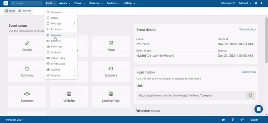This screenshot has height=123, width=268.
Task: Open the Form setup card
Action: coord(111,46)
